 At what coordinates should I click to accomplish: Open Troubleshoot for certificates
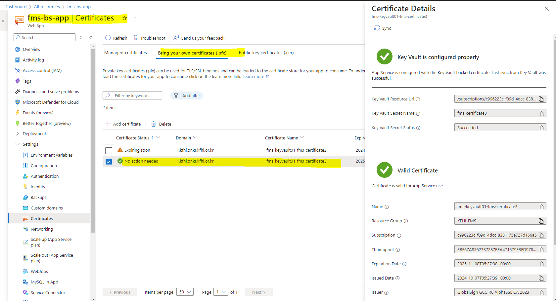click(149, 38)
